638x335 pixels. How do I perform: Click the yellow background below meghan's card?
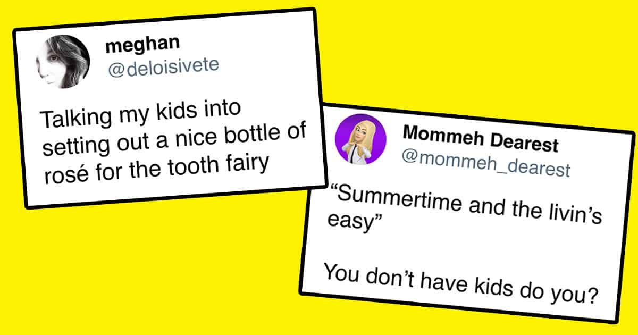pyautogui.click(x=159, y=266)
